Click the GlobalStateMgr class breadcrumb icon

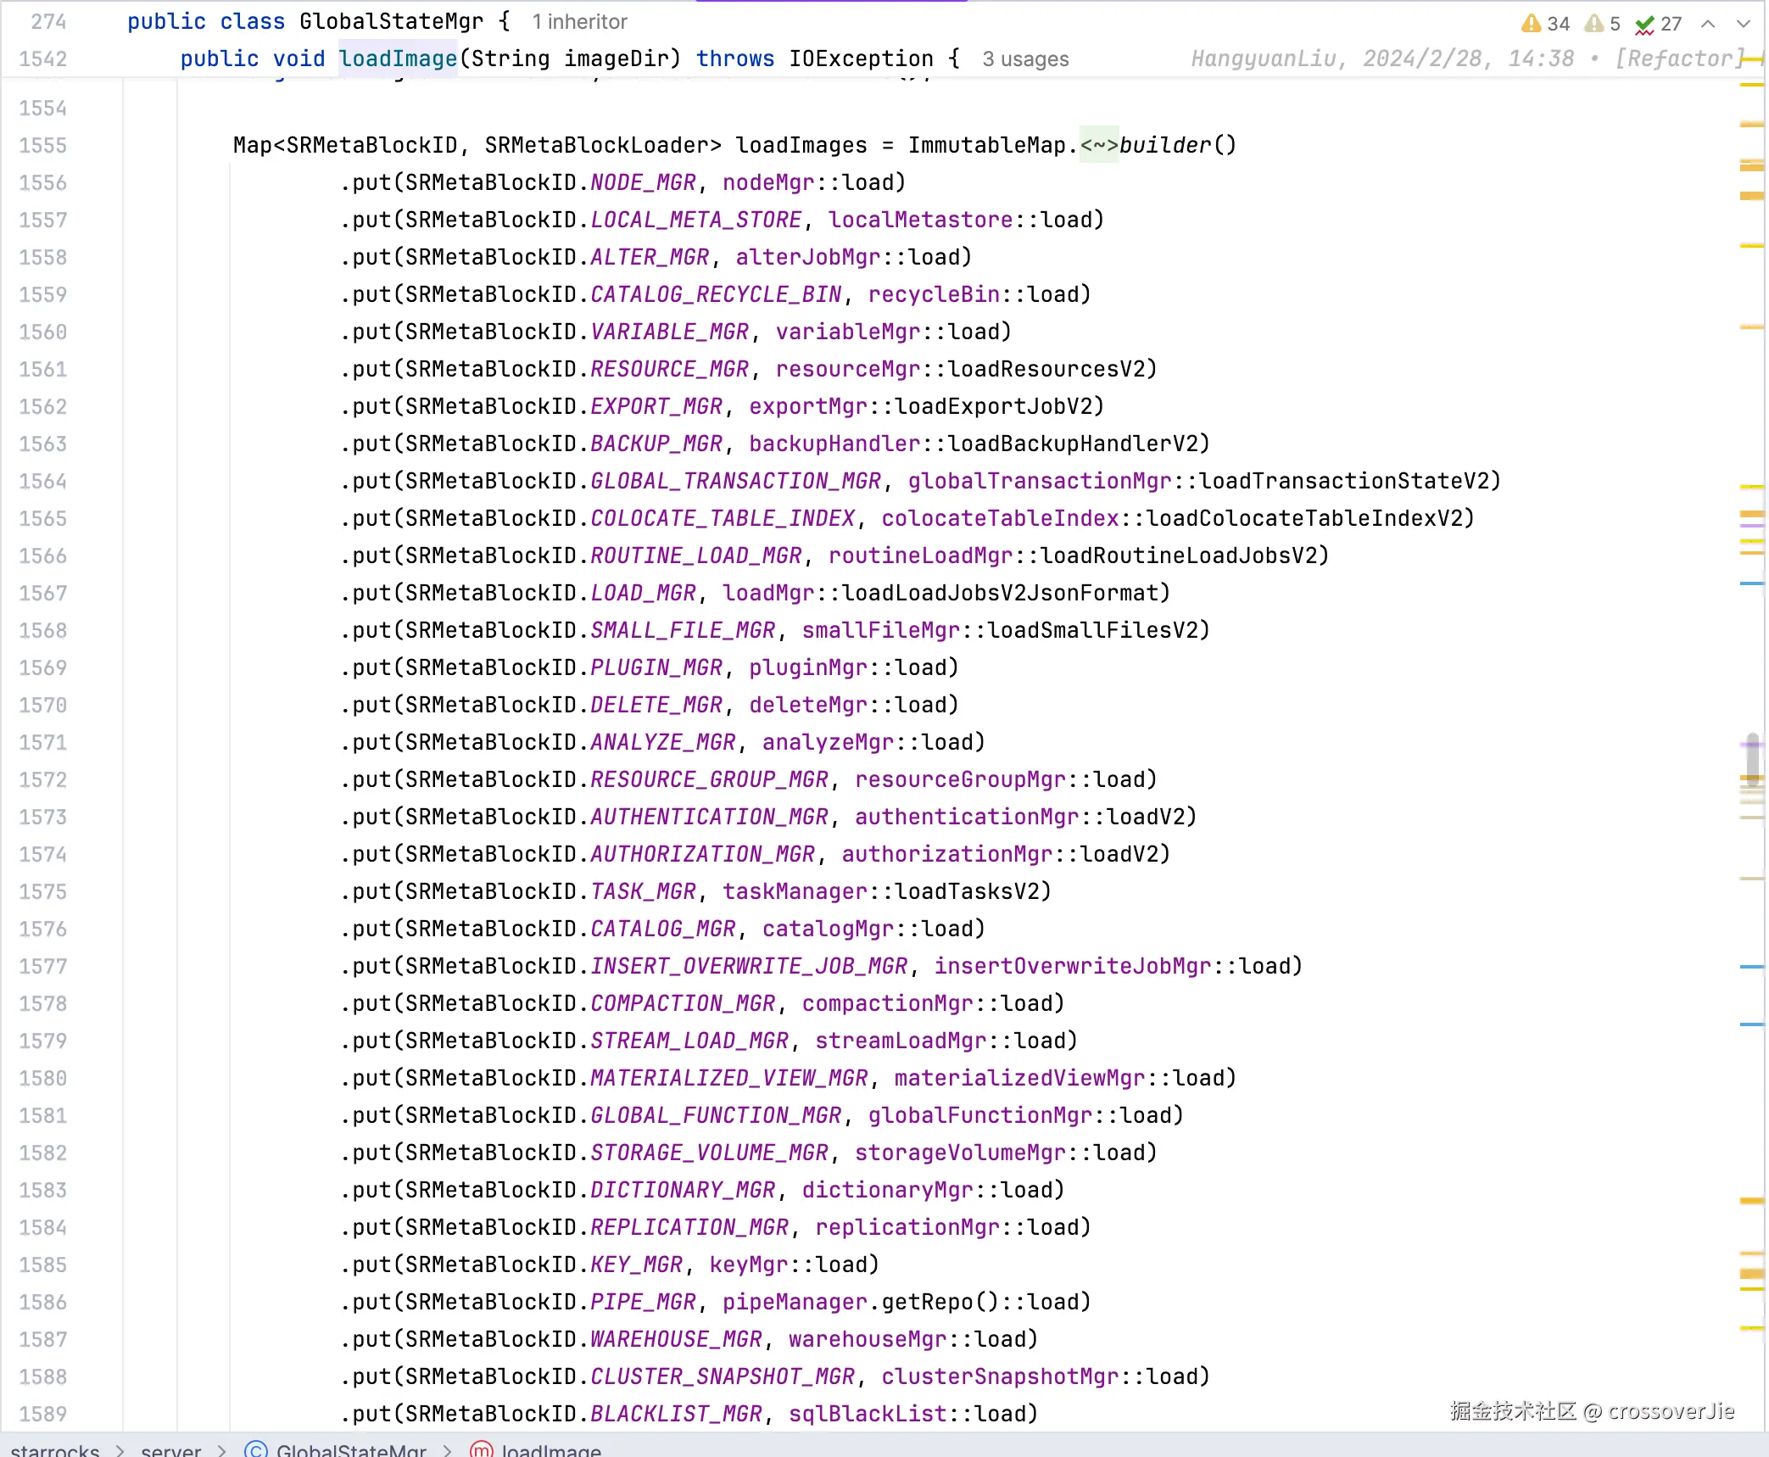[x=255, y=1449]
